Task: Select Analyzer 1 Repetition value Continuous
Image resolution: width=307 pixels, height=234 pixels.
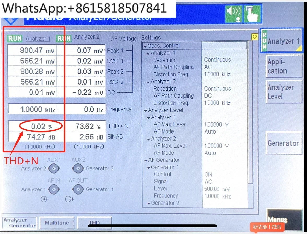Action: [x=218, y=60]
